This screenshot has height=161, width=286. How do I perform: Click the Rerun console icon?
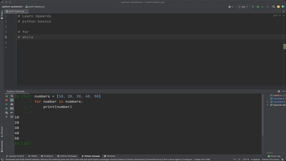pyautogui.click(x=6, y=96)
